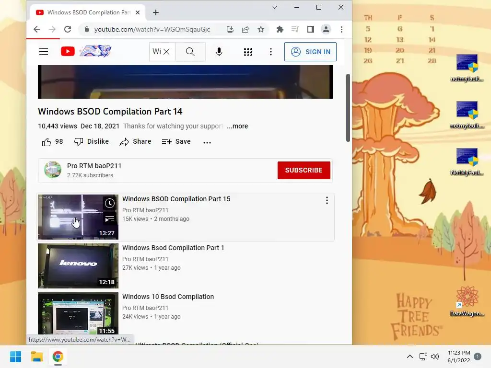Image resolution: width=491 pixels, height=368 pixels.
Task: Open Windows BSOD Compilation Part 15 title
Action: point(176,199)
